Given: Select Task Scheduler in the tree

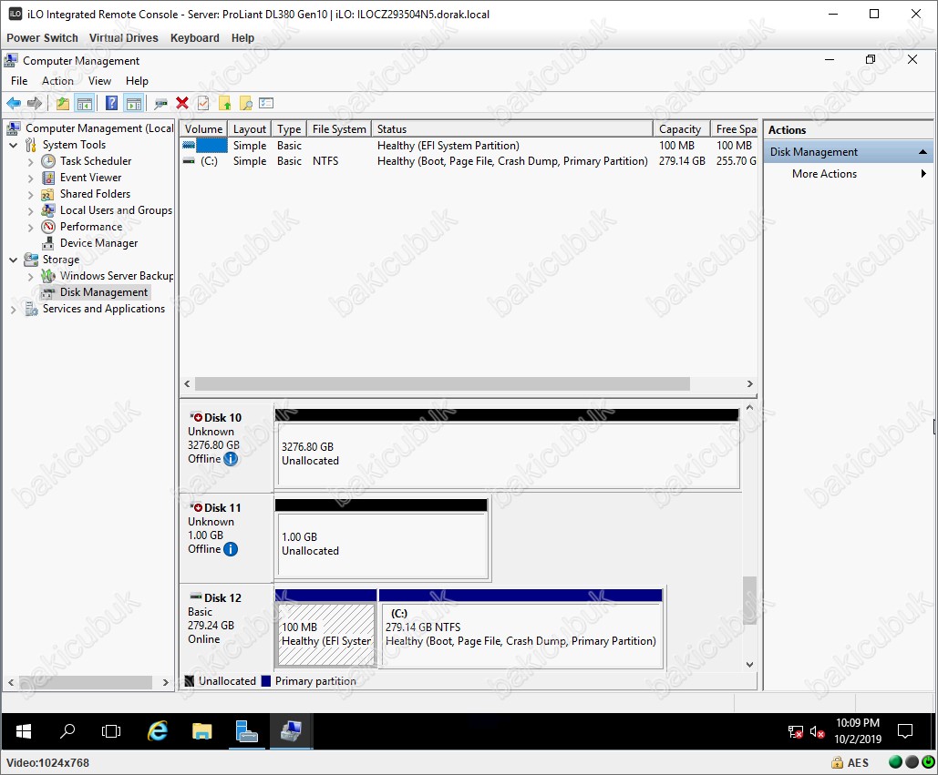Looking at the screenshot, I should 96,161.
